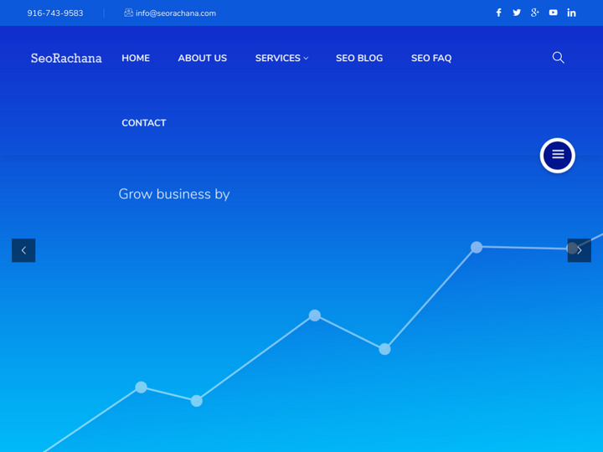Viewport: 603px width, 452px height.
Task: Open the Facebook social icon
Action: coord(498,13)
